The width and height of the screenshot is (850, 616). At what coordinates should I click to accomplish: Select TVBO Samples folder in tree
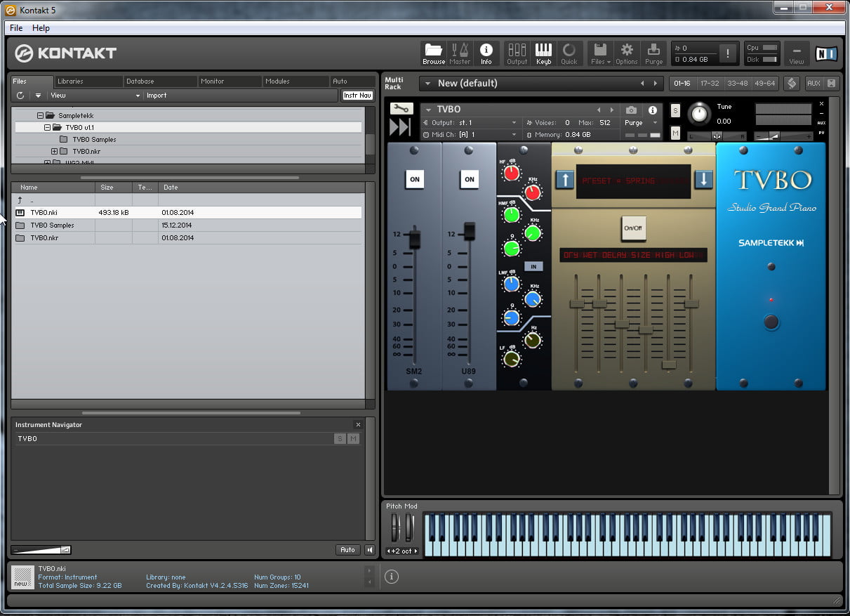[94, 139]
